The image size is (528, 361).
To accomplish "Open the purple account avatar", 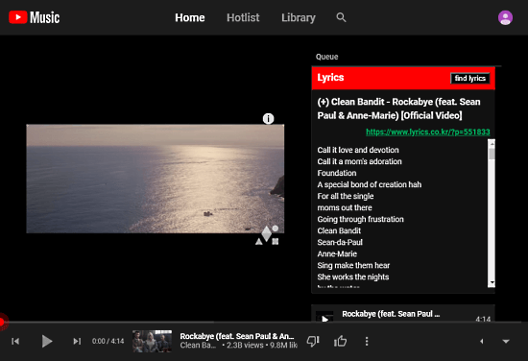I will point(505,17).
